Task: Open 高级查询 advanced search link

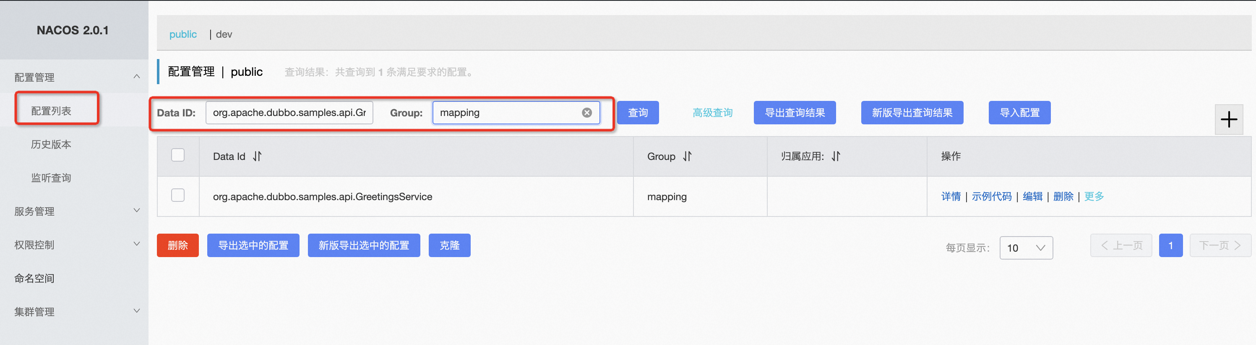Action: (x=712, y=112)
